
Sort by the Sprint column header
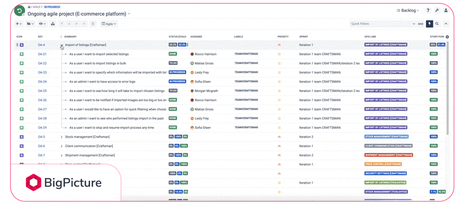click(303, 37)
